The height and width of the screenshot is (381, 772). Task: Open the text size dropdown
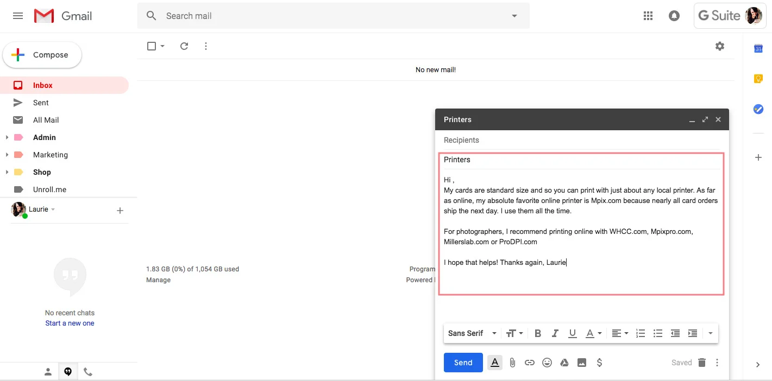[514, 333]
